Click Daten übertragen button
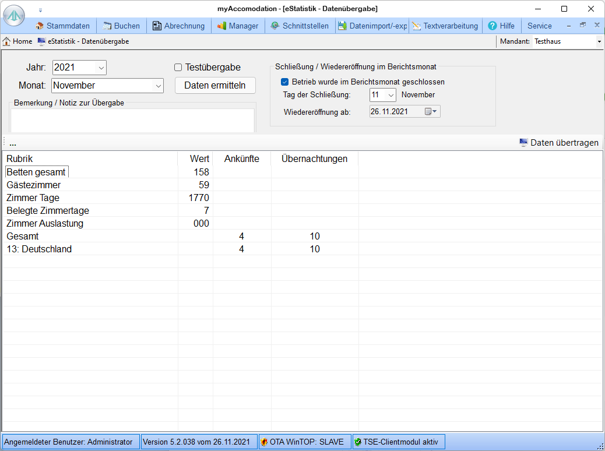 click(558, 143)
